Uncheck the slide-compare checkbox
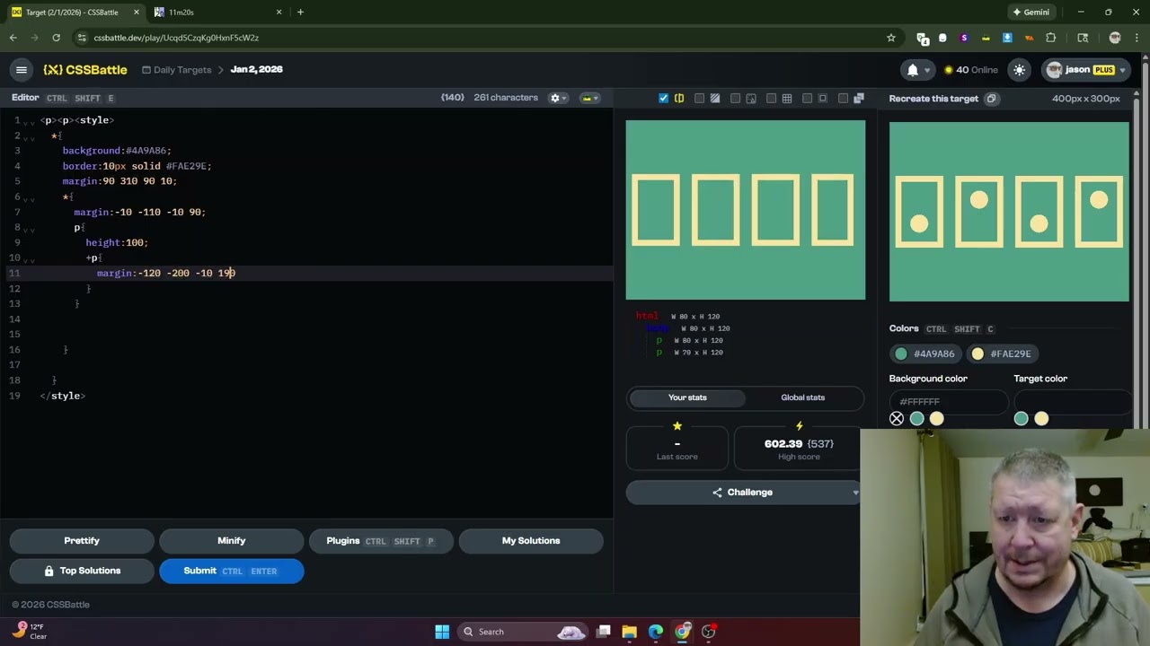1150x646 pixels. (x=663, y=99)
